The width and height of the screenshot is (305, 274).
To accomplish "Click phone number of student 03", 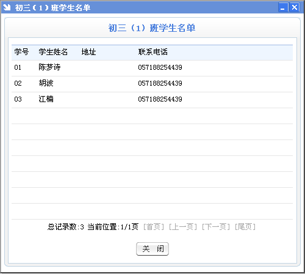I will click(160, 99).
